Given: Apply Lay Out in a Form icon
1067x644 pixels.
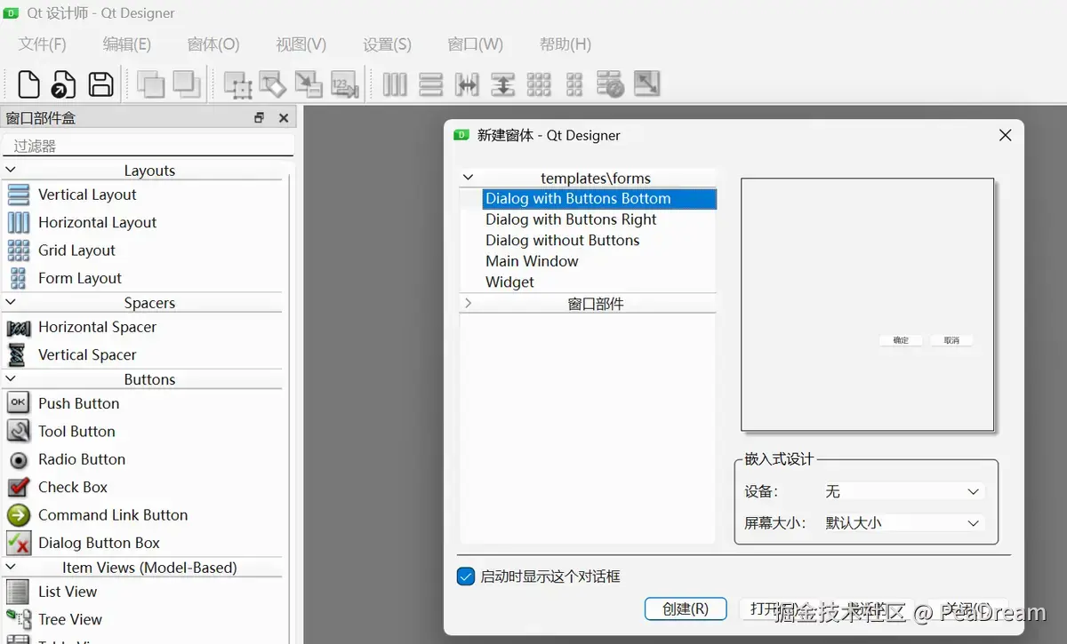Looking at the screenshot, I should [x=574, y=84].
